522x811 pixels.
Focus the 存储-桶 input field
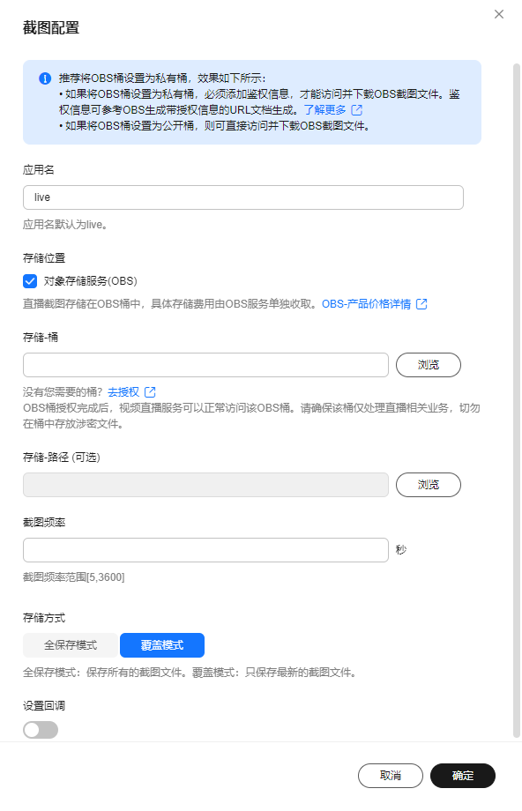click(206, 365)
